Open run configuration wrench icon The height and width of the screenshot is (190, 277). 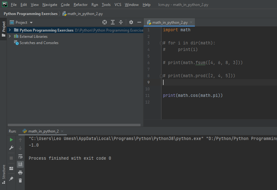click(x=11, y=148)
